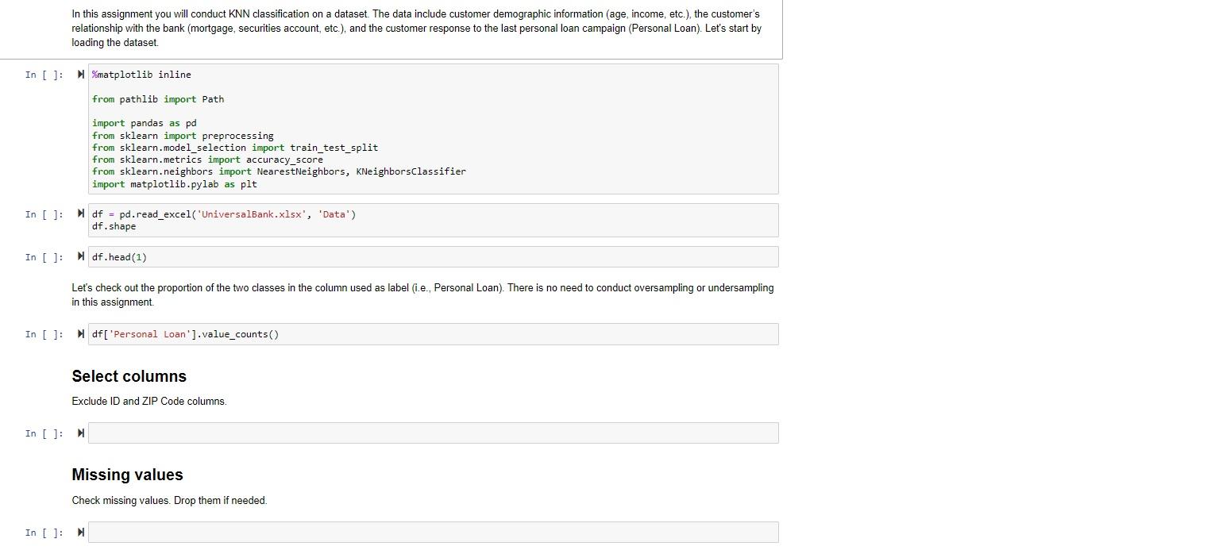Click the In [ ] prompt of imports cell
The image size is (1211, 554).
(44, 75)
